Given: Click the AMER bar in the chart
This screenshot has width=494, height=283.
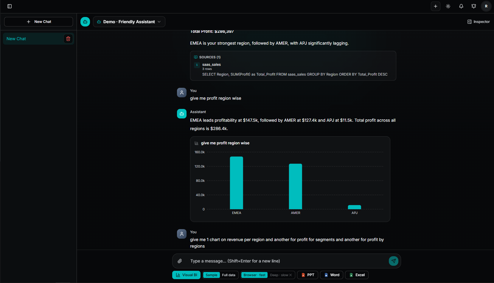Looking at the screenshot, I should pyautogui.click(x=296, y=186).
